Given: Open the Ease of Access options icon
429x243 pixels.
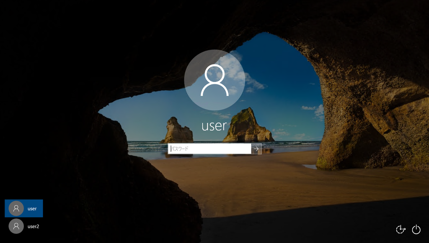Looking at the screenshot, I should pyautogui.click(x=401, y=229).
